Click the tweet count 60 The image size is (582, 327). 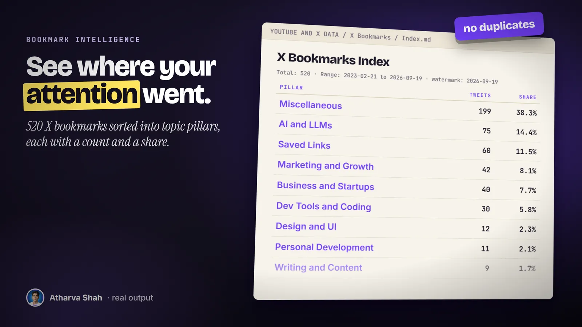pyautogui.click(x=486, y=150)
